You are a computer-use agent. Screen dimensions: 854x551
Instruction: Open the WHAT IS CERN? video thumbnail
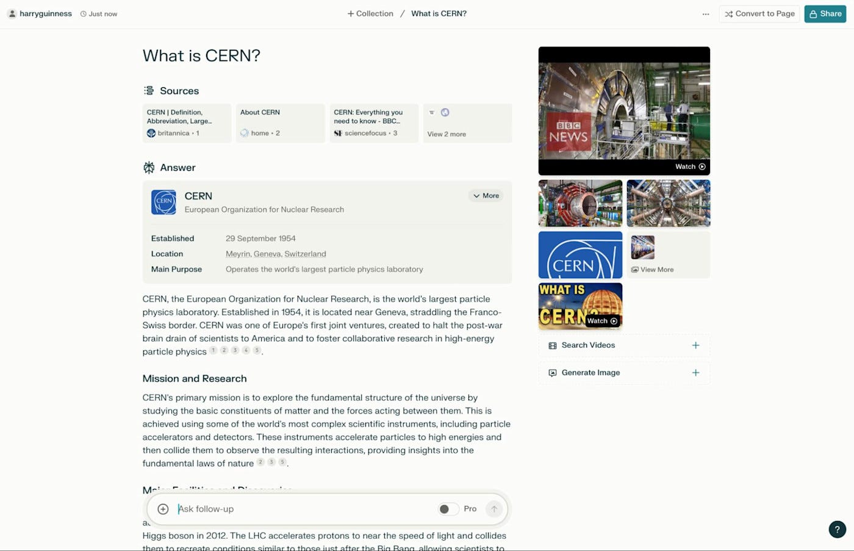point(579,306)
